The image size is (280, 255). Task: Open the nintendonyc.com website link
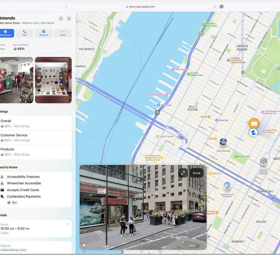(13, 250)
